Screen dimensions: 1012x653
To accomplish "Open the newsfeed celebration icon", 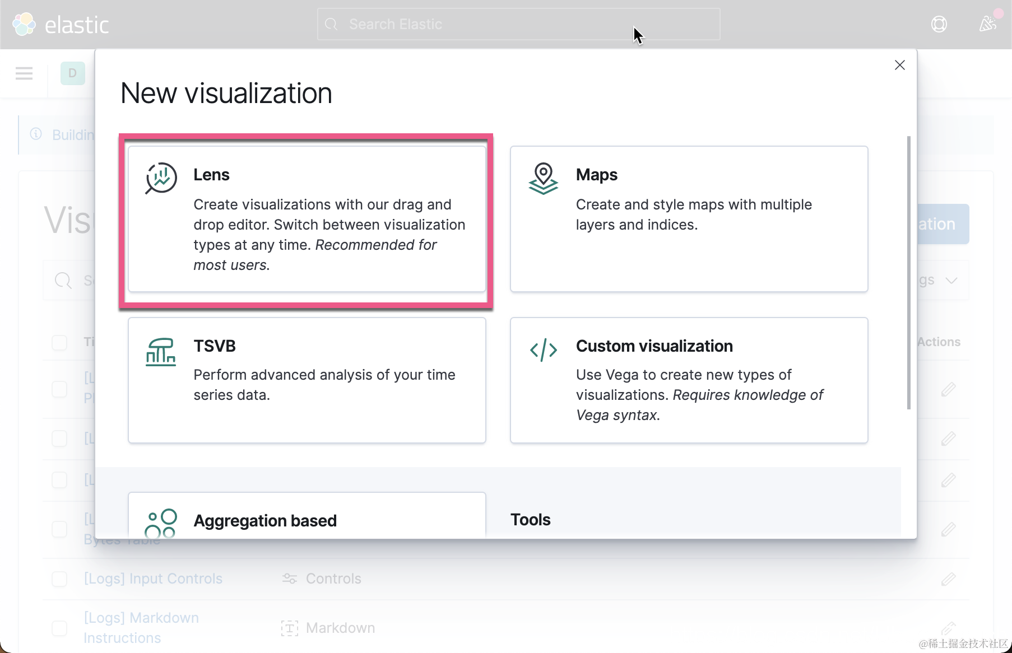I will tap(987, 24).
